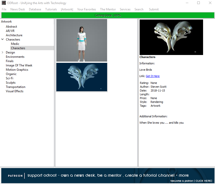Viewport: 215px width, 184px height.
Task: Select the Love Birds skull thumbnail
Action: [x=82, y=77]
